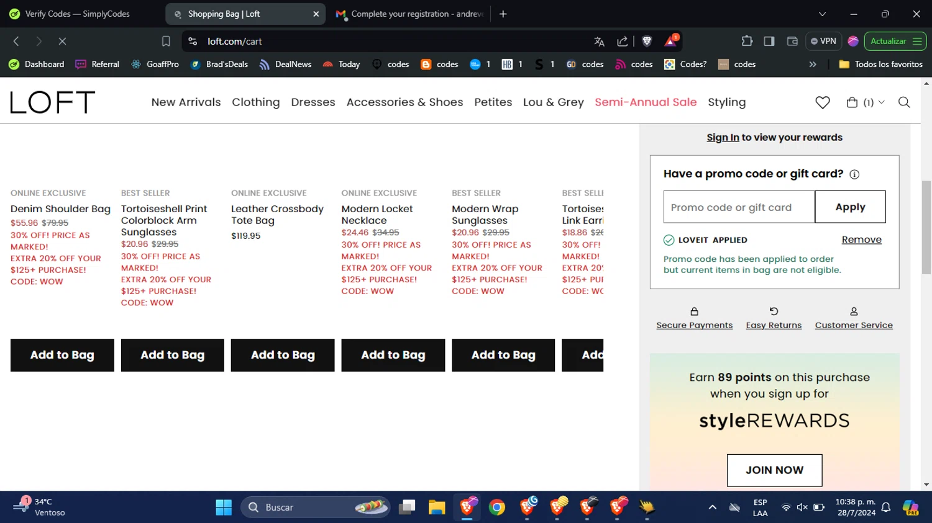Image resolution: width=932 pixels, height=523 pixels.
Task: Click the Actualizar update button
Action: coord(895,41)
